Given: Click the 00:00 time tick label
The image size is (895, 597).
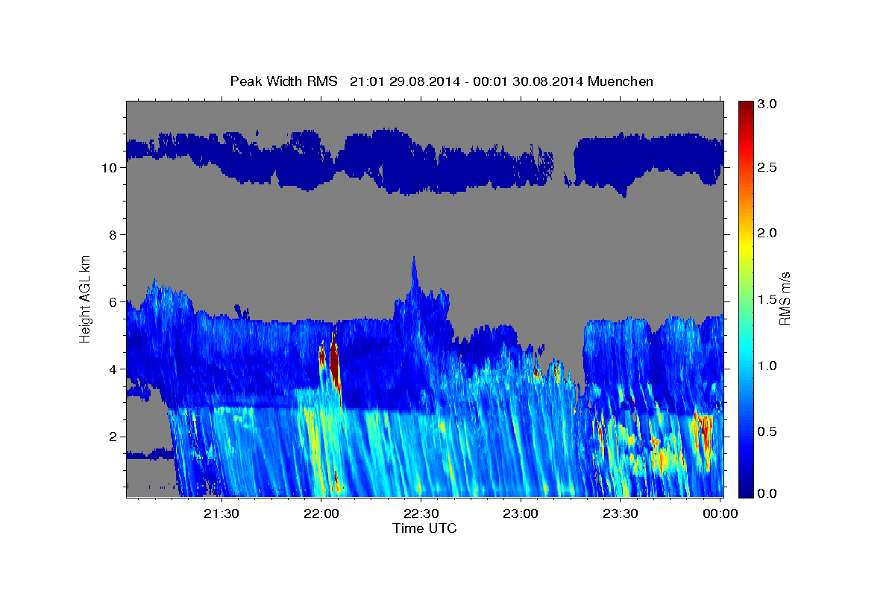Looking at the screenshot, I should tap(720, 513).
